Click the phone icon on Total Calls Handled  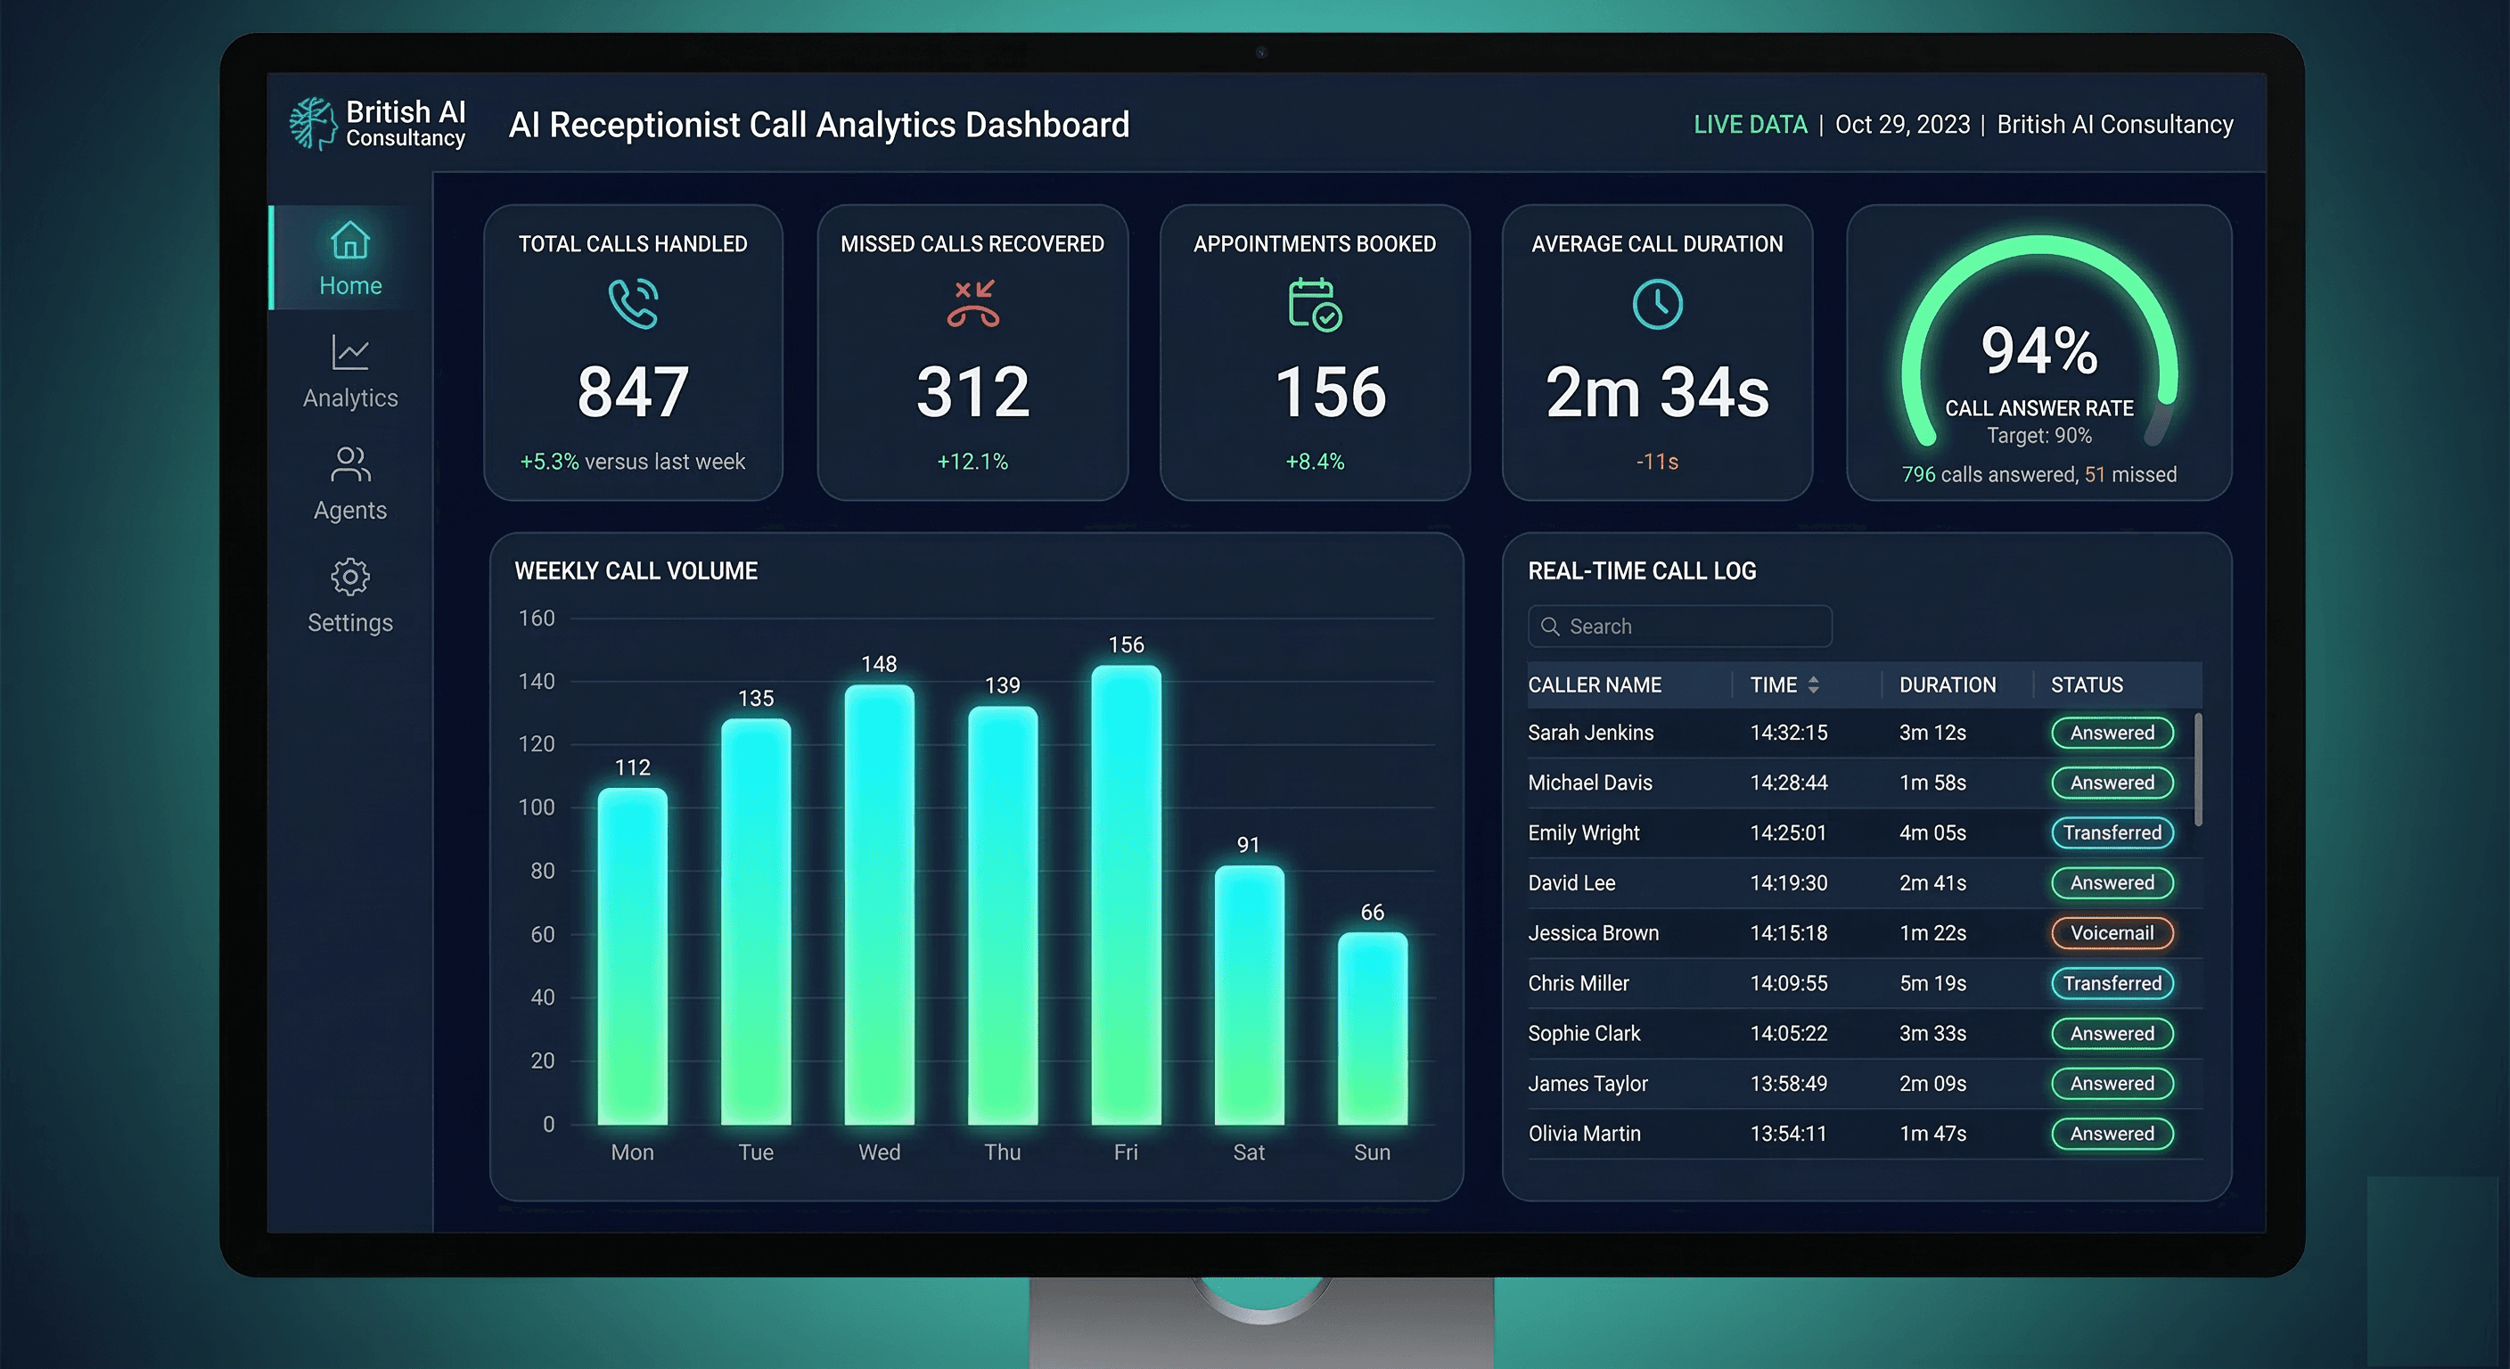click(634, 304)
